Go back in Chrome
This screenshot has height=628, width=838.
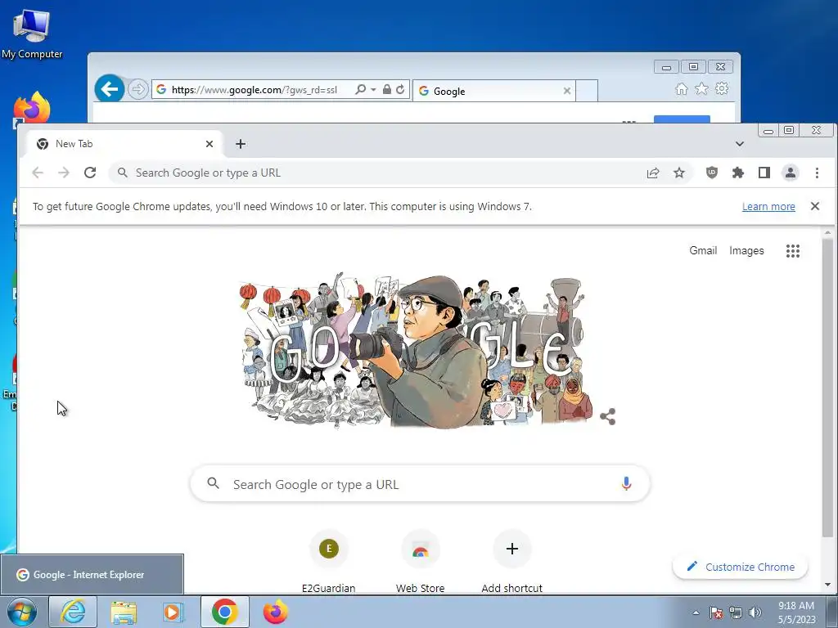click(38, 173)
